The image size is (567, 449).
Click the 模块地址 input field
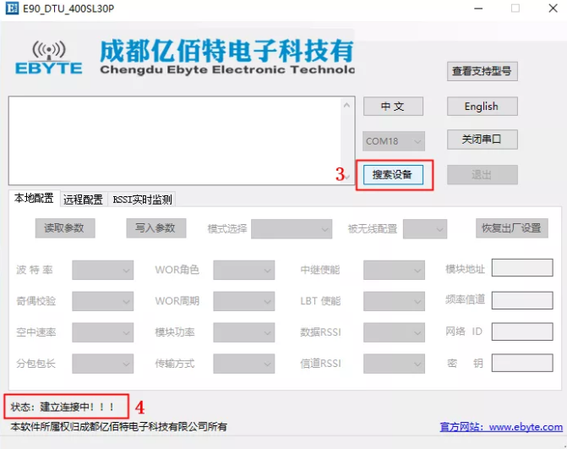point(522,268)
